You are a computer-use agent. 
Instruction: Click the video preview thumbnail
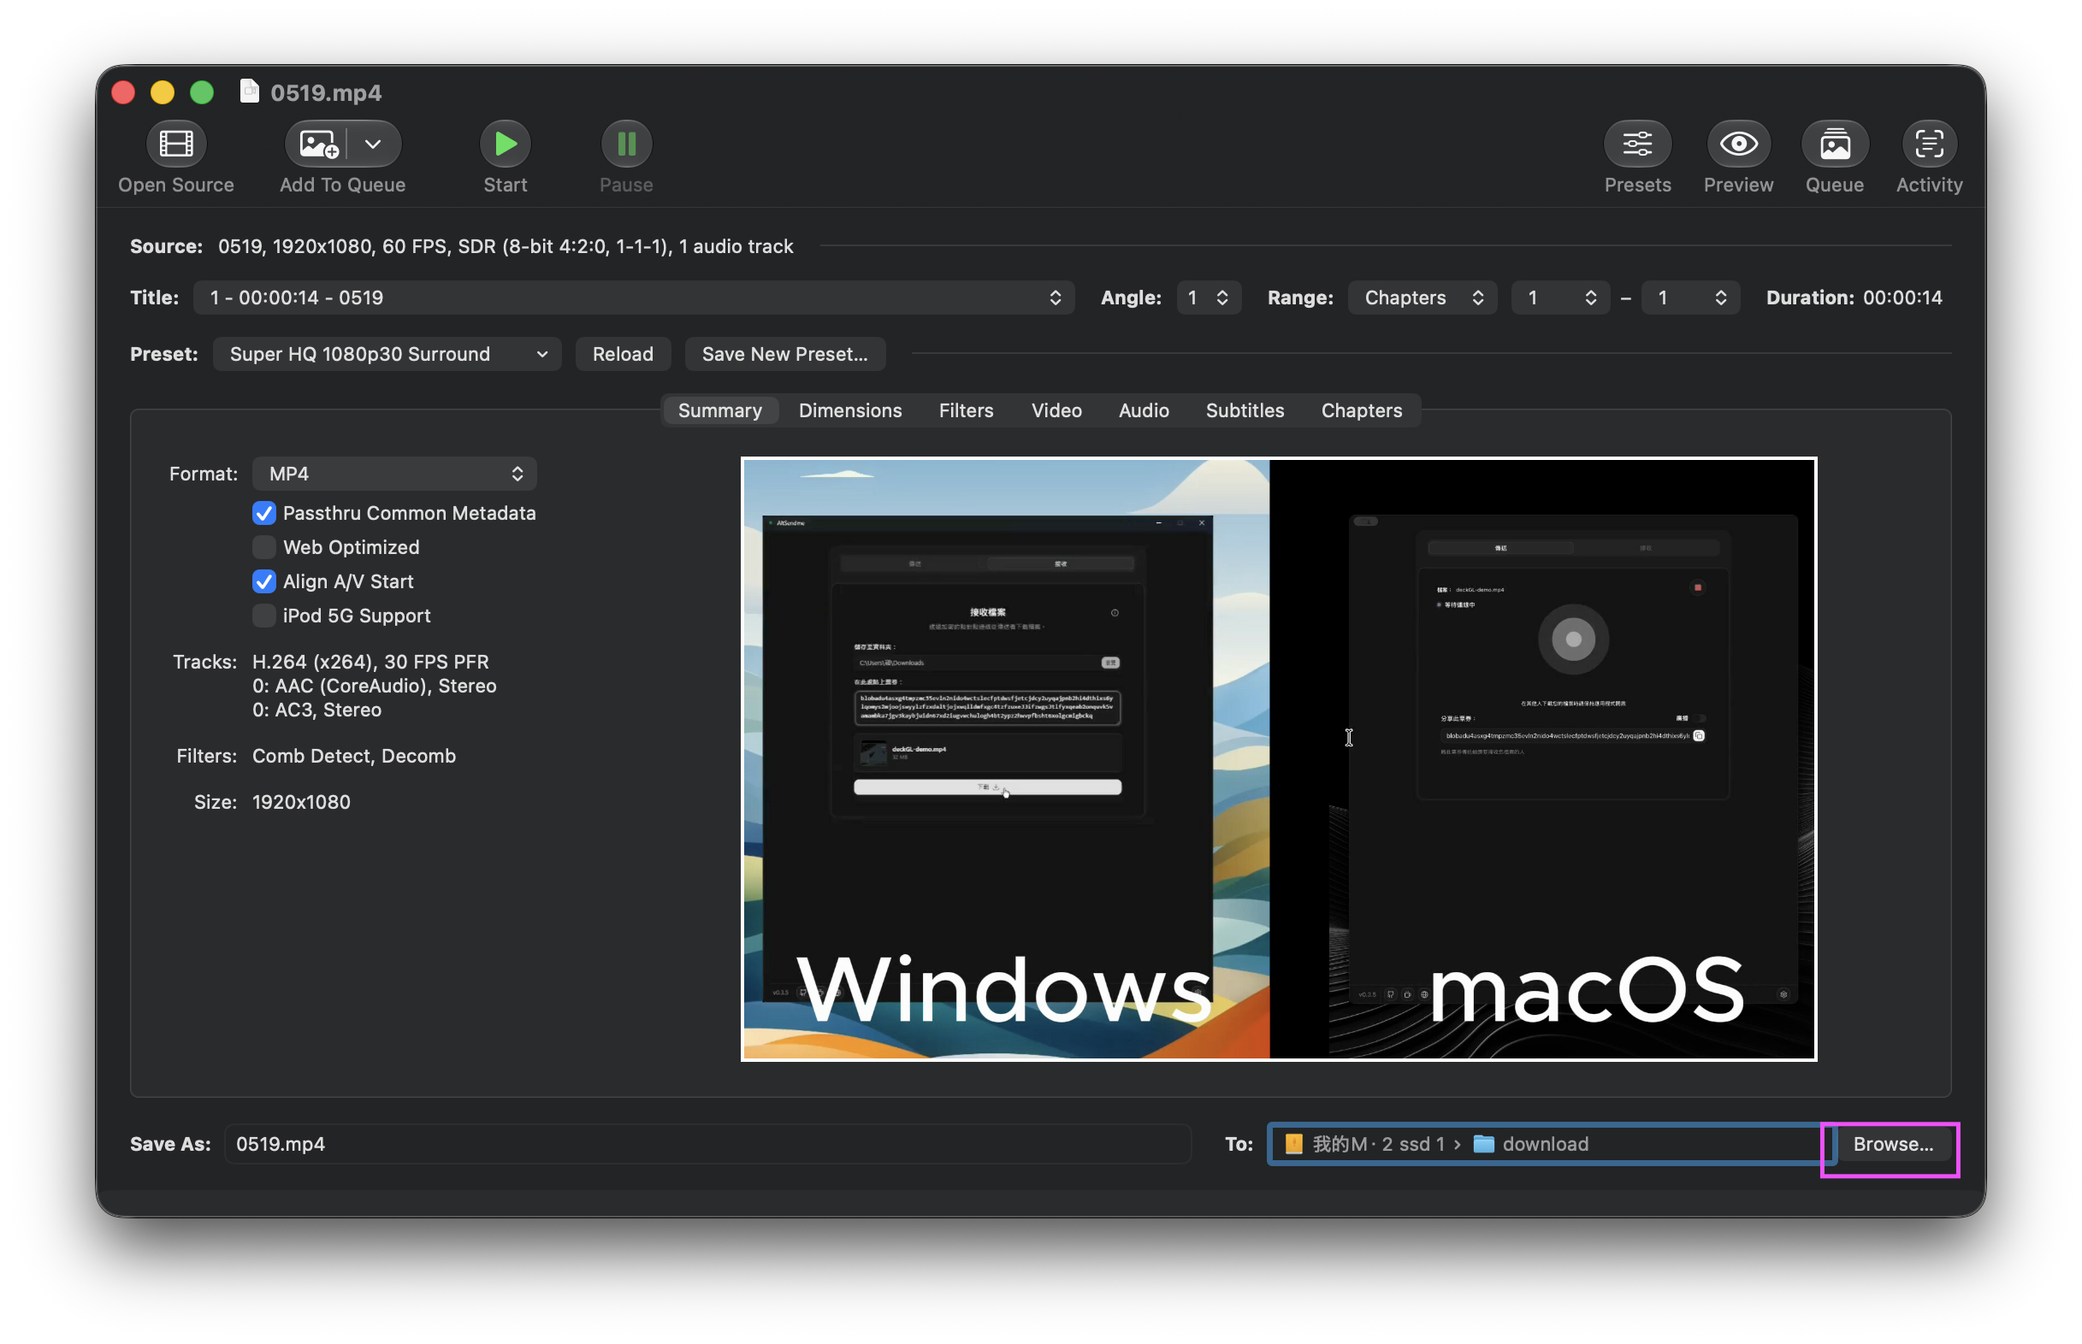point(1278,758)
